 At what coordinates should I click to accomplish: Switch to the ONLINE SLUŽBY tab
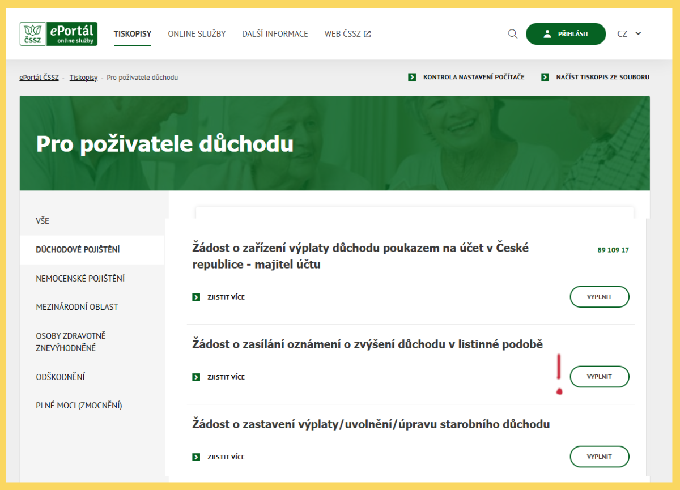point(197,33)
